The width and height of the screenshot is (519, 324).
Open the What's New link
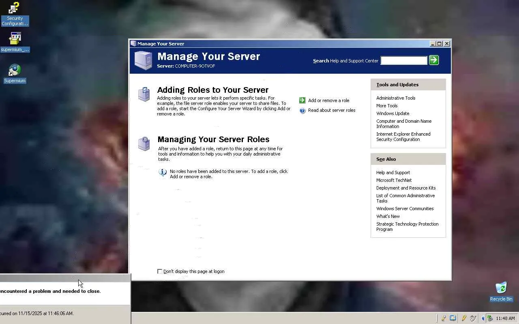388,216
